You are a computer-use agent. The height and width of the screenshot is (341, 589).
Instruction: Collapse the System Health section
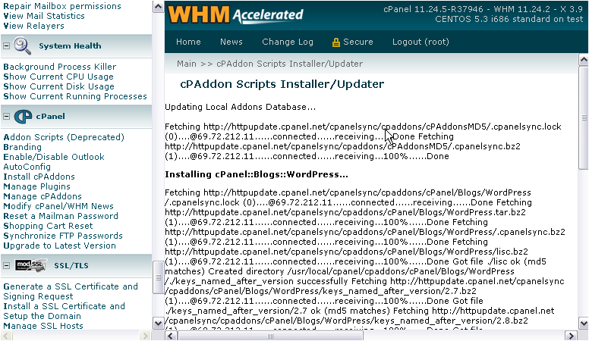click(6, 45)
